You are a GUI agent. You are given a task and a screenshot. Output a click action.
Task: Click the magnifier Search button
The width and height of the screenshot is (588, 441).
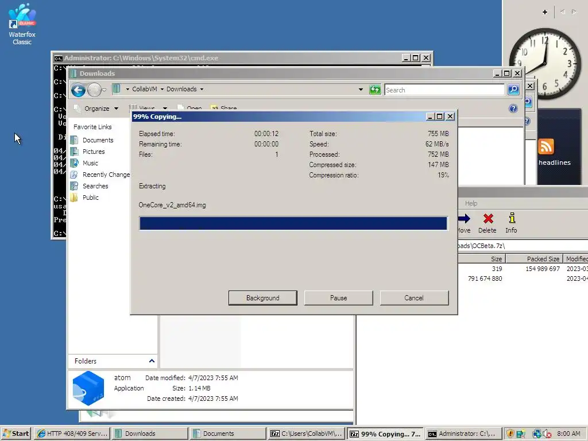513,90
